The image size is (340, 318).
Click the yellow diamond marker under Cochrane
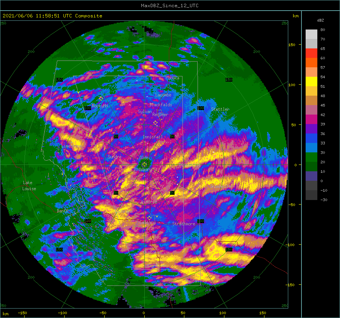point(130,218)
